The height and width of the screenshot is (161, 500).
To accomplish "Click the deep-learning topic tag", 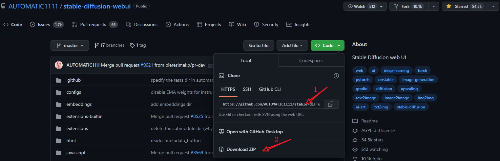I will point(396,71).
